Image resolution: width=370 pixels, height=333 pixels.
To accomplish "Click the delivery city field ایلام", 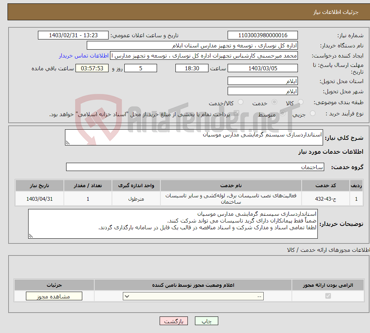I will coord(263,91).
